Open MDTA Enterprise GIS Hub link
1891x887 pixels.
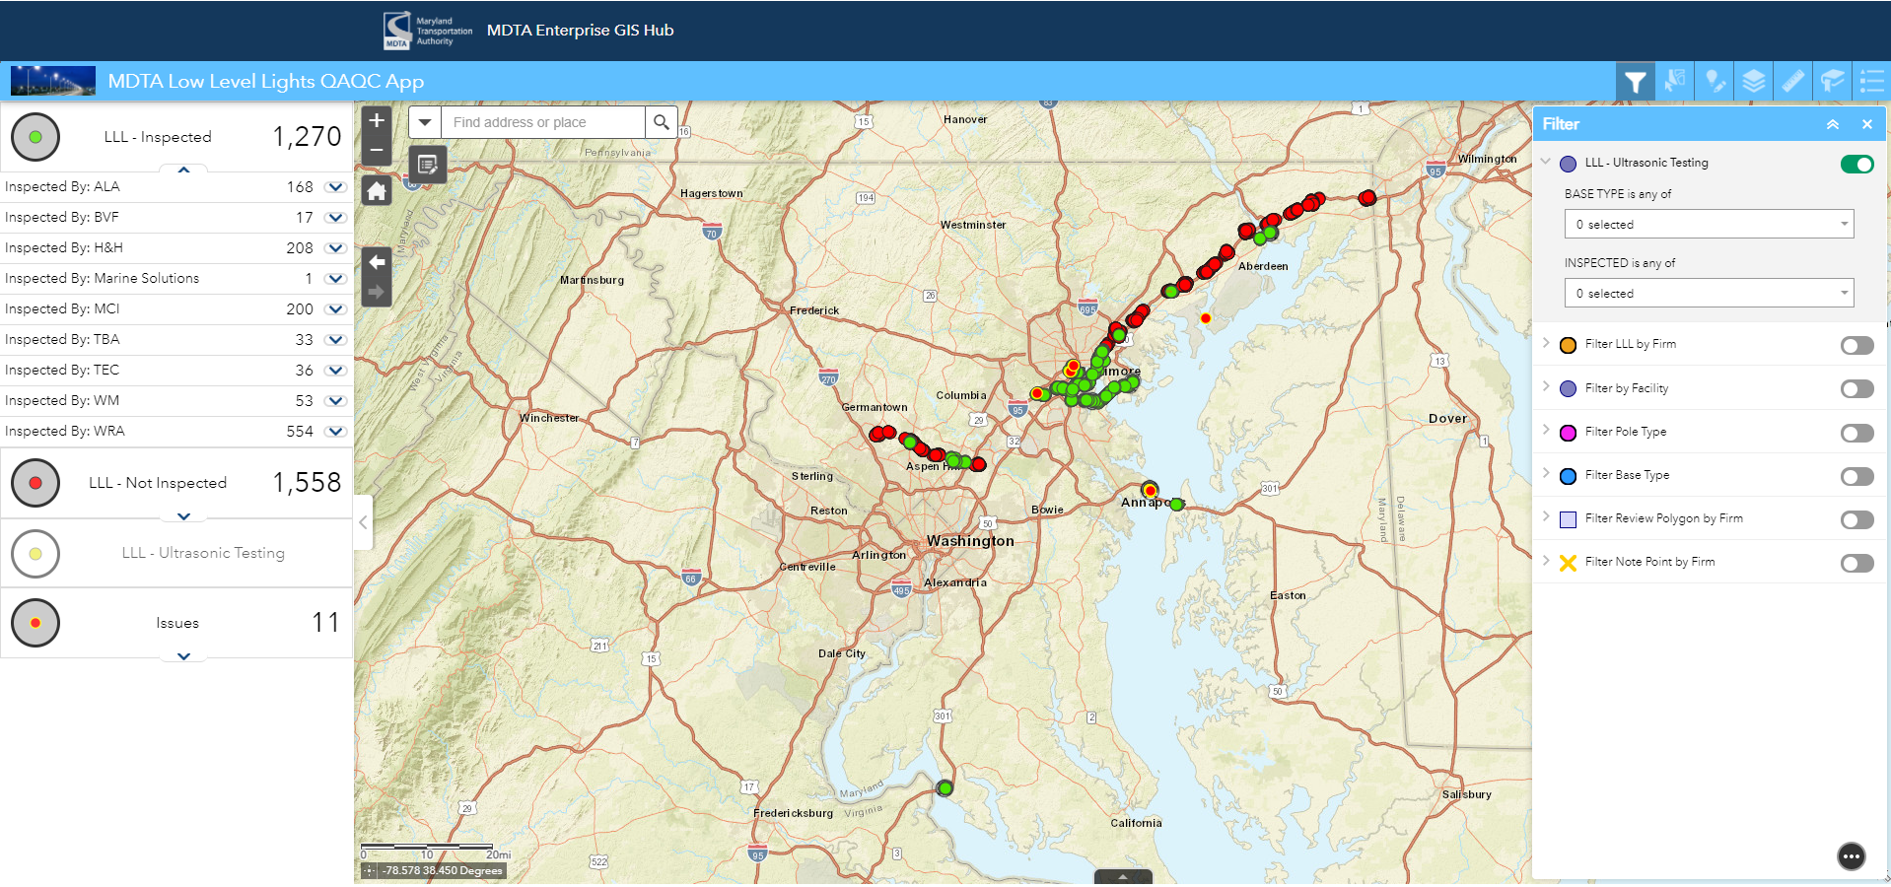point(580,31)
